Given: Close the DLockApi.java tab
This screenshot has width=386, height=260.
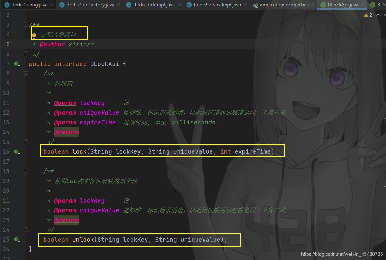Looking at the screenshot, I should point(363,5).
